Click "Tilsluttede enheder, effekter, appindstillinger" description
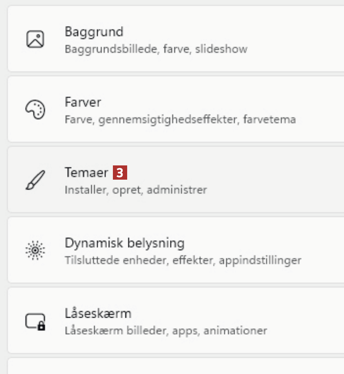Viewport: 344px width, 374px height. (x=183, y=260)
